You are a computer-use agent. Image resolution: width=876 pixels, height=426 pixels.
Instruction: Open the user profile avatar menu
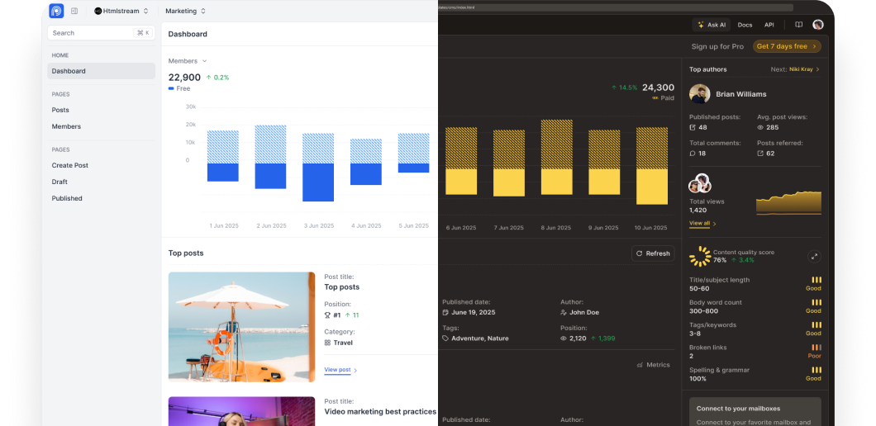tap(817, 25)
